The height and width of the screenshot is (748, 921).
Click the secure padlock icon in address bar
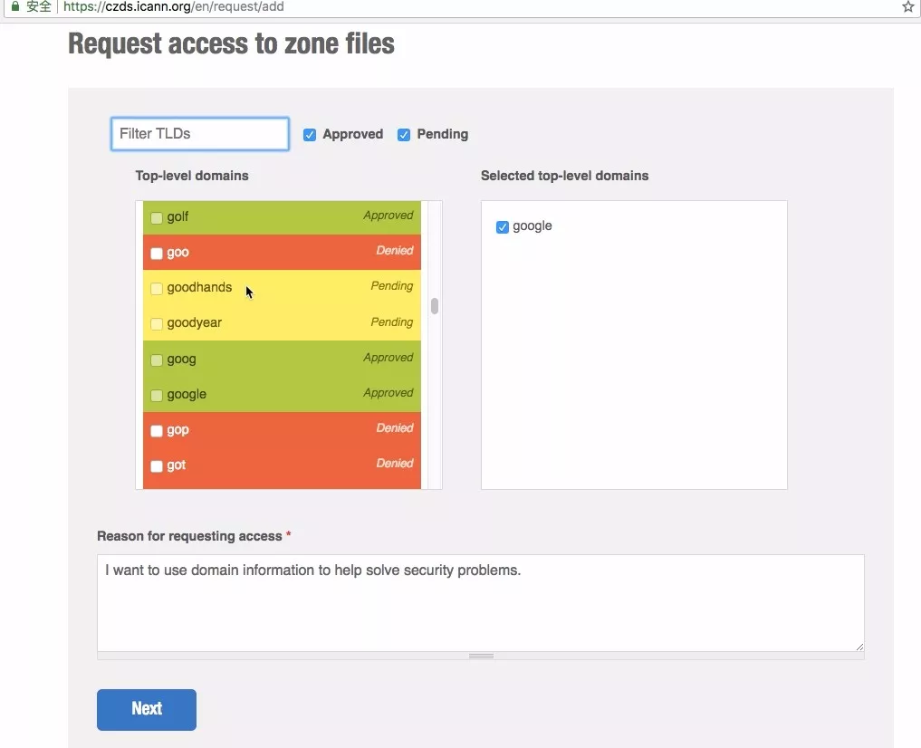point(14,6)
